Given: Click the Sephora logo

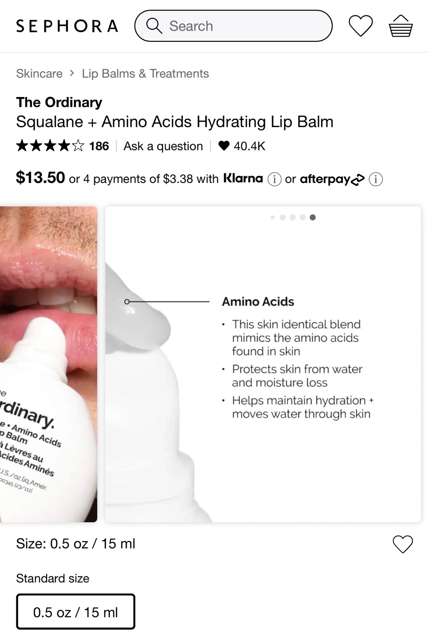Looking at the screenshot, I should pos(67,26).
